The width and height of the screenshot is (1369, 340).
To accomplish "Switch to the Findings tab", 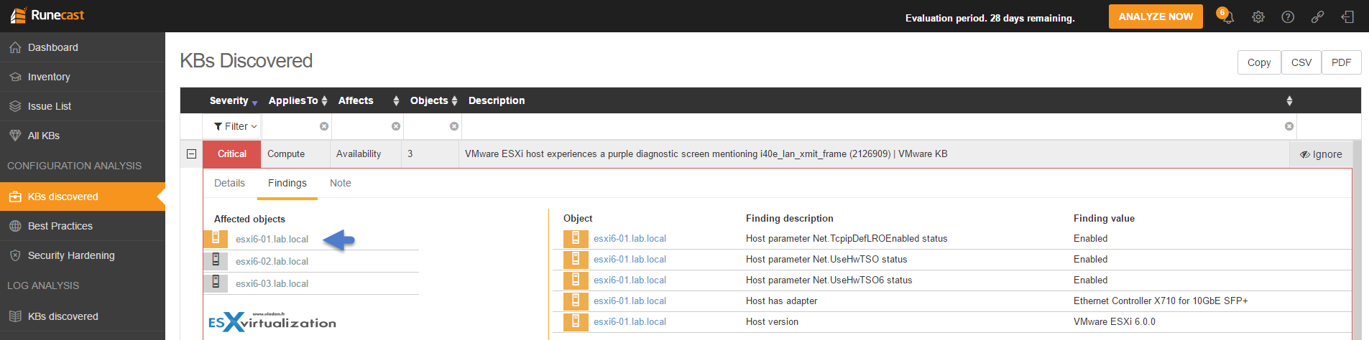I will tap(287, 183).
